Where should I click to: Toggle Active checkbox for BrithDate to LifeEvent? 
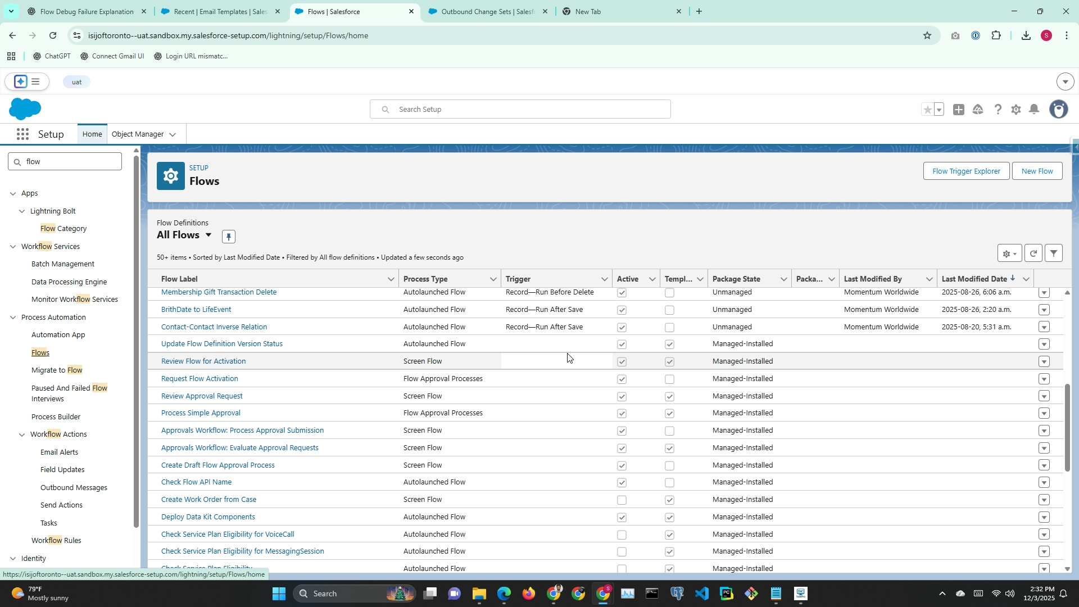tap(622, 310)
